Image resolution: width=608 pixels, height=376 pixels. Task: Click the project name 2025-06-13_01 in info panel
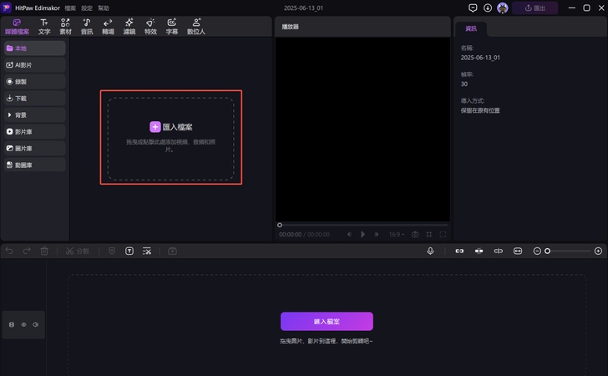480,58
